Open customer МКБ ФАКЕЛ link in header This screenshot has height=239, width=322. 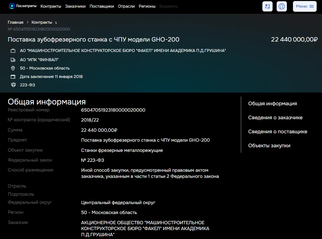[x=123, y=51]
